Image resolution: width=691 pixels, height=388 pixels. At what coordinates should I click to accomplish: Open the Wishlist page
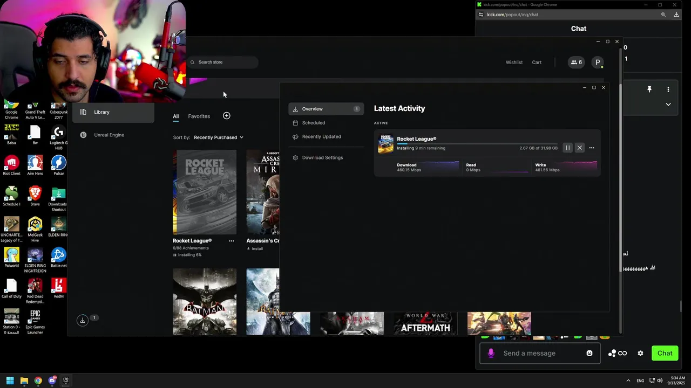click(514, 63)
